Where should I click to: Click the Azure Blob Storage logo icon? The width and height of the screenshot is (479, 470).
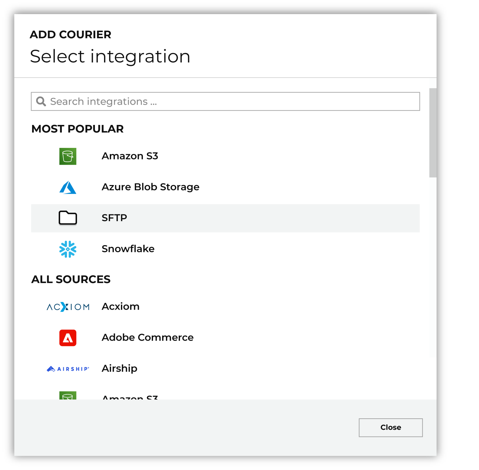pyautogui.click(x=68, y=187)
